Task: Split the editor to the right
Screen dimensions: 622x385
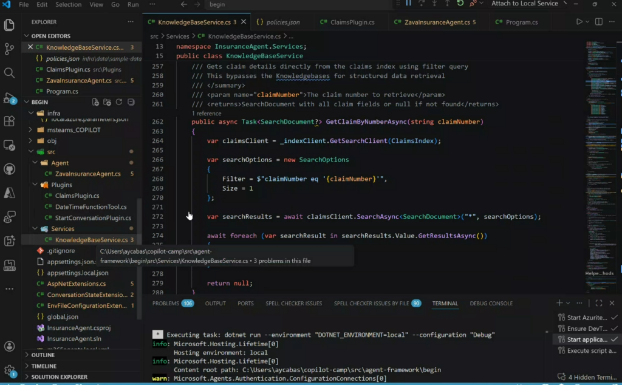Action: coord(600,22)
